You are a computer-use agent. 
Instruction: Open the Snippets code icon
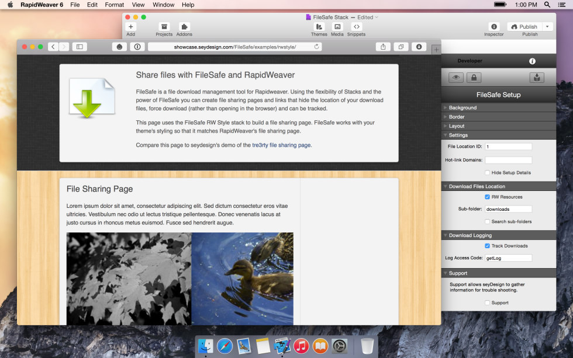coord(356,27)
